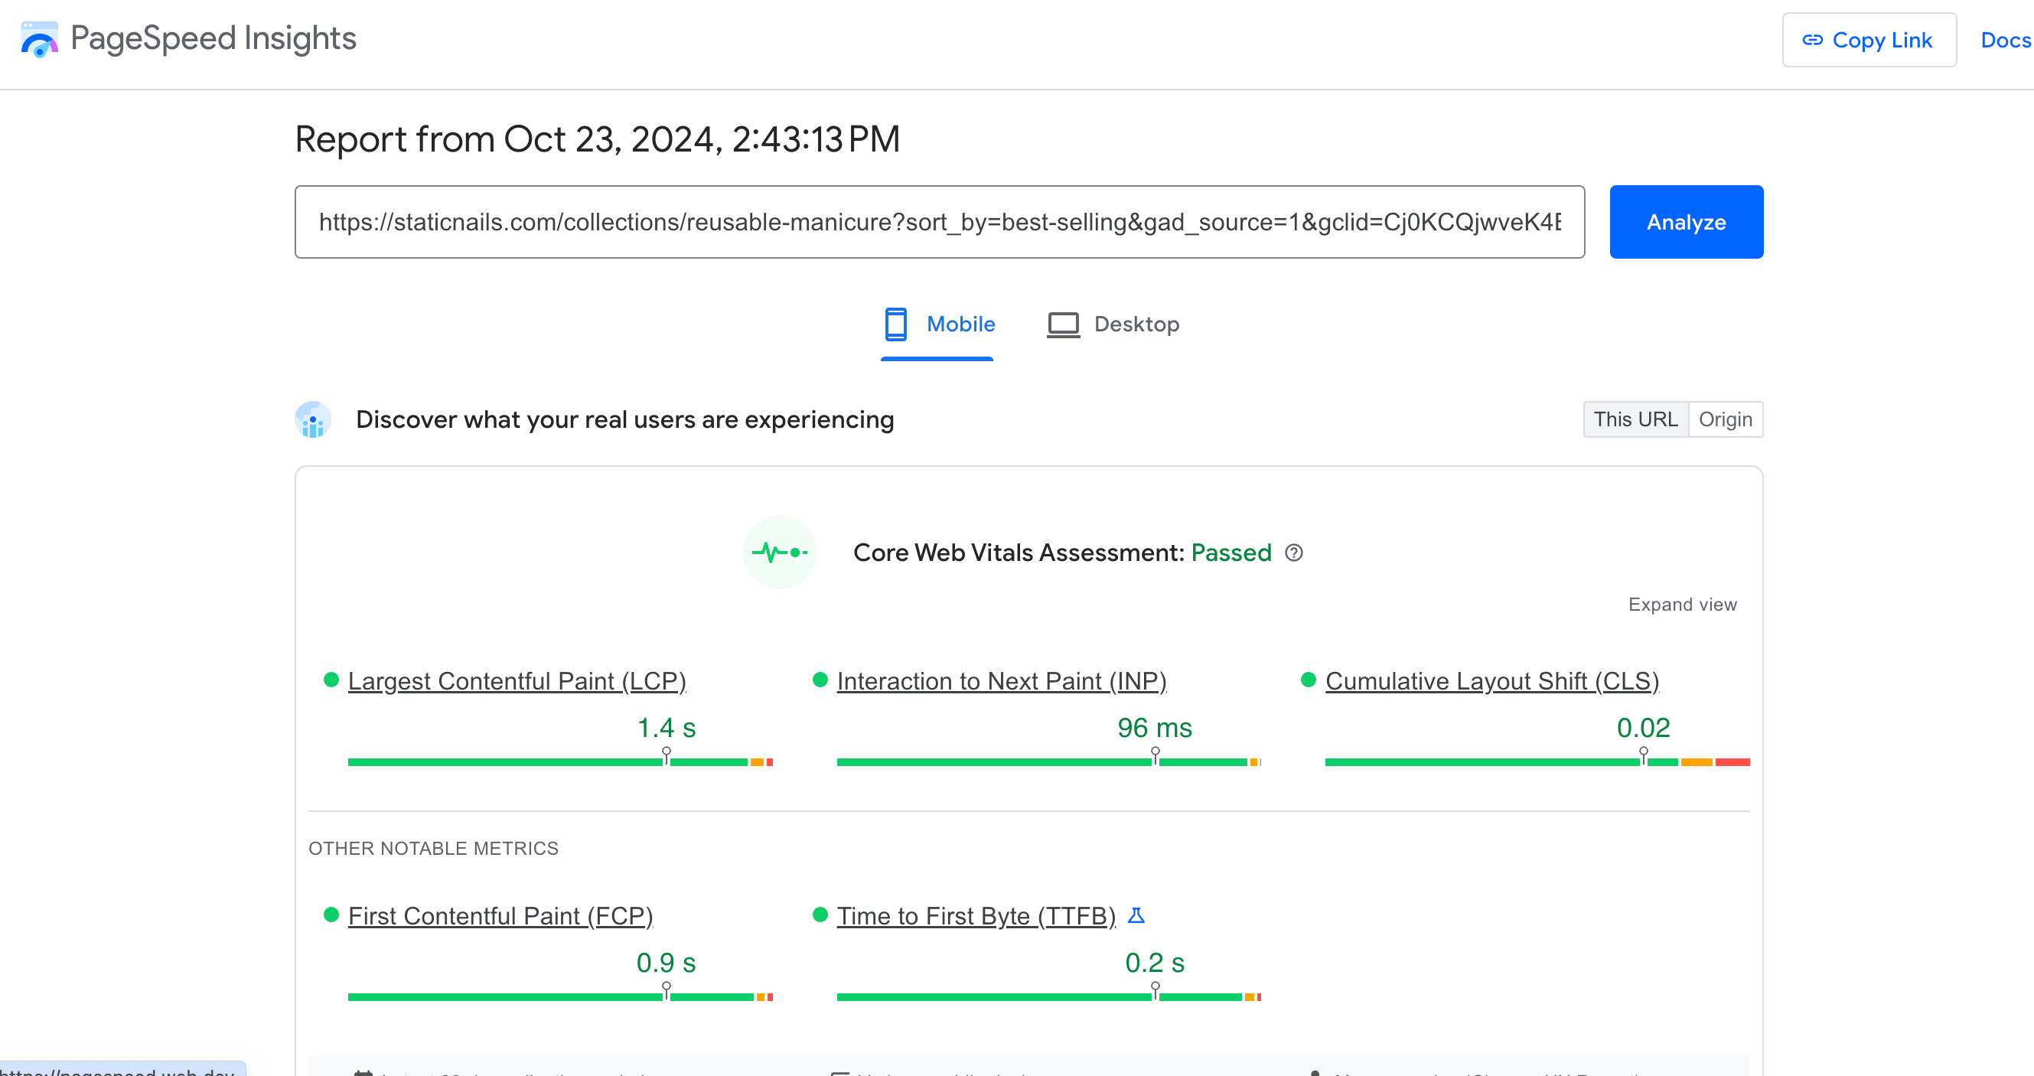Viewport: 2034px width, 1076px height.
Task: Click the CLS distribution bar marker
Action: pos(1643,755)
